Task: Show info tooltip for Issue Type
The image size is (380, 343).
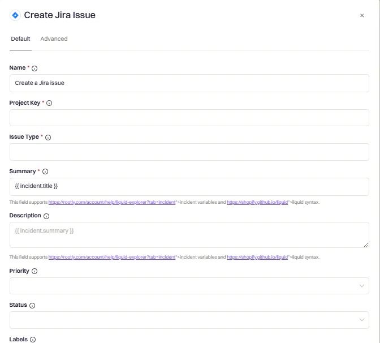Action: tap(48, 138)
